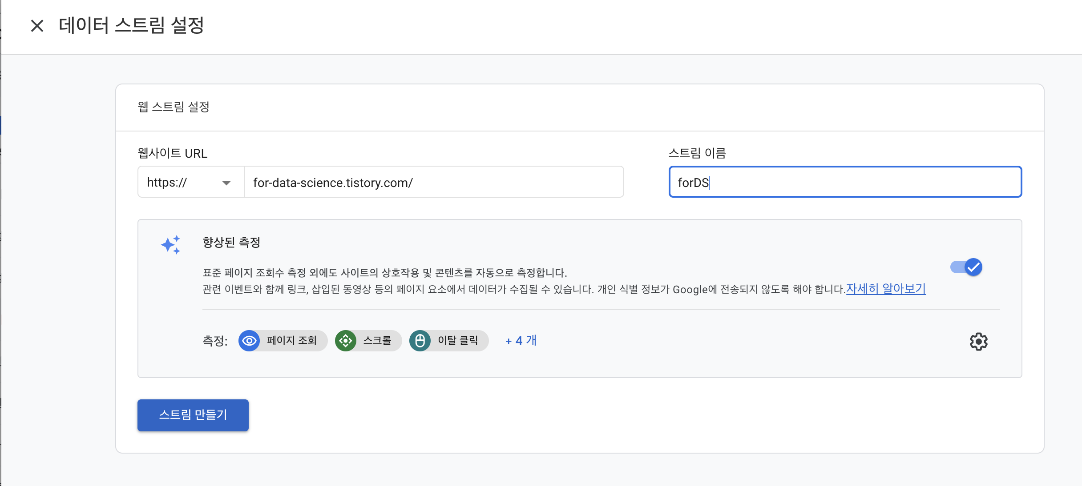Click the green scroll measurement icon
The width and height of the screenshot is (1082, 486).
pos(346,341)
